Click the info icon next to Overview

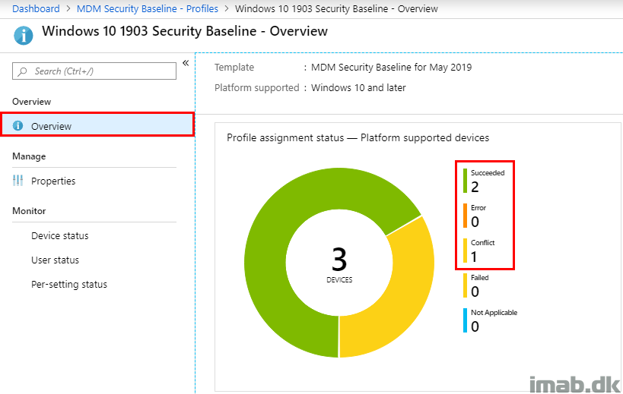point(18,126)
